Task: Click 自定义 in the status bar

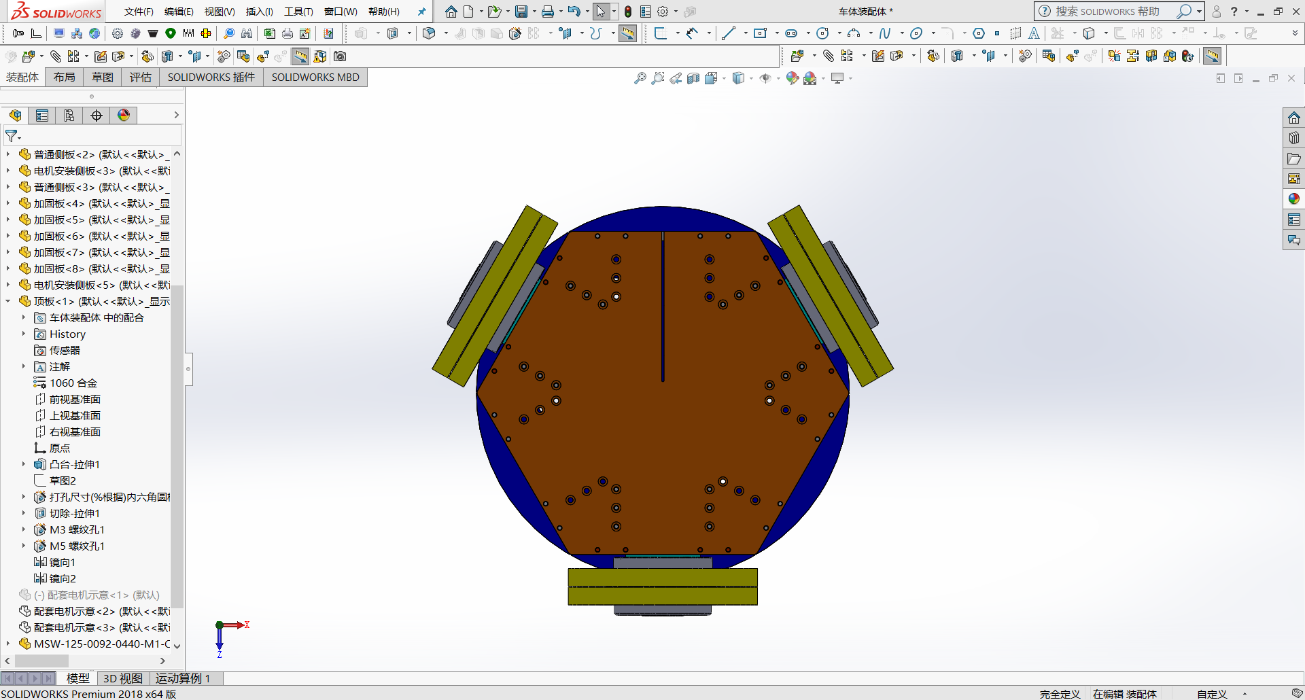Action: click(x=1211, y=694)
